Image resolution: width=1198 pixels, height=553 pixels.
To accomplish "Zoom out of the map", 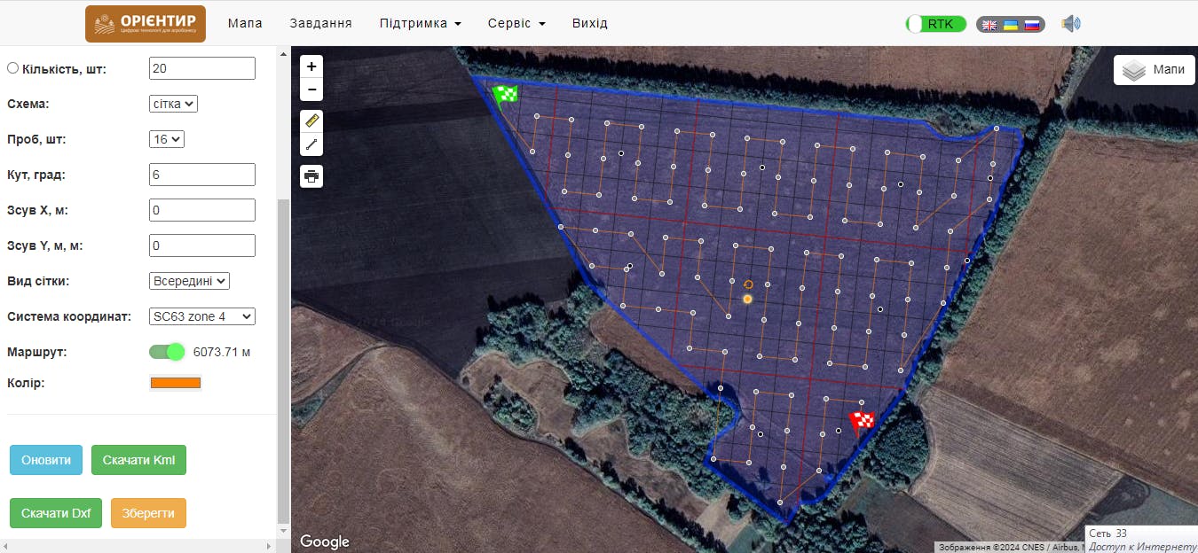I will 311,90.
